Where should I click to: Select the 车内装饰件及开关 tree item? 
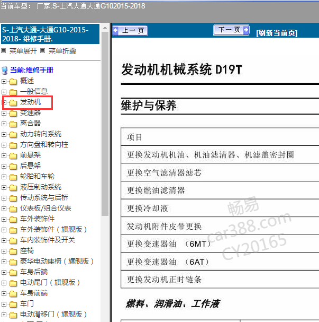48,240
